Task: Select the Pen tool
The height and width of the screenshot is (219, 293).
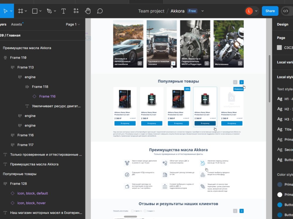Action: (x=49, y=11)
